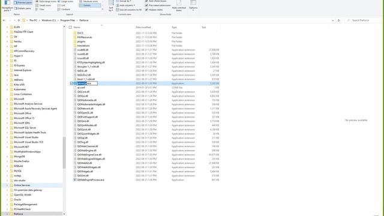Select the qt.conf file icon
Screen dimensions: 384x216
(75, 88)
